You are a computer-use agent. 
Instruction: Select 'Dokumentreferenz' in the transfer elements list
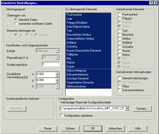(88, 74)
